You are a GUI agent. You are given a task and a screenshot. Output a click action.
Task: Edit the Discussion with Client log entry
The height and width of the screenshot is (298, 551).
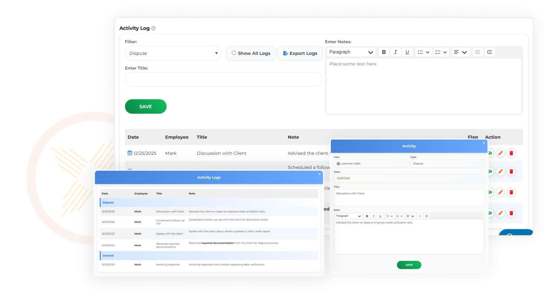(500, 153)
